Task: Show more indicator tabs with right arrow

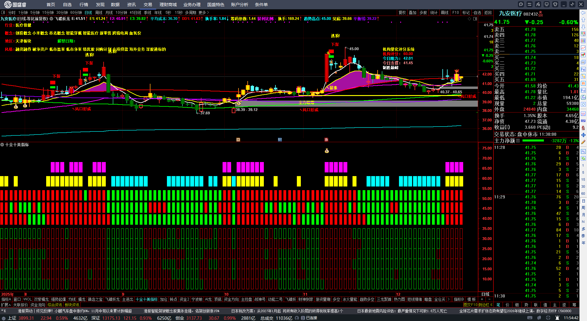Action: pyautogui.click(x=449, y=299)
